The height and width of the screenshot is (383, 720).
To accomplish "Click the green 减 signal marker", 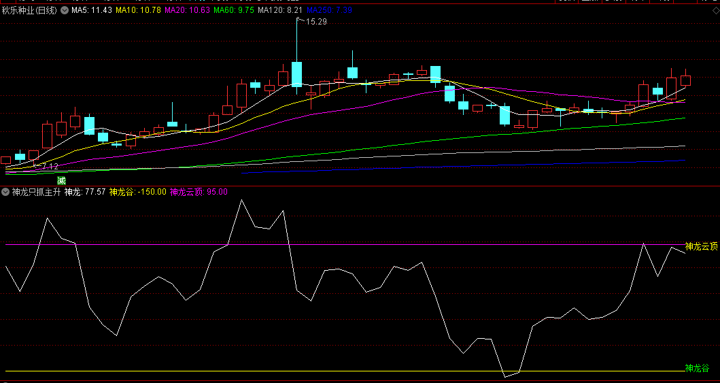I will coord(61,180).
